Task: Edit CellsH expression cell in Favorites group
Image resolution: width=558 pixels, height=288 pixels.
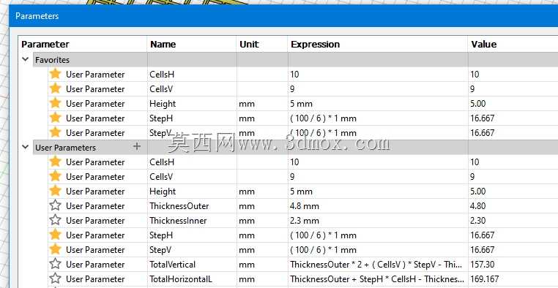Action: [378, 75]
